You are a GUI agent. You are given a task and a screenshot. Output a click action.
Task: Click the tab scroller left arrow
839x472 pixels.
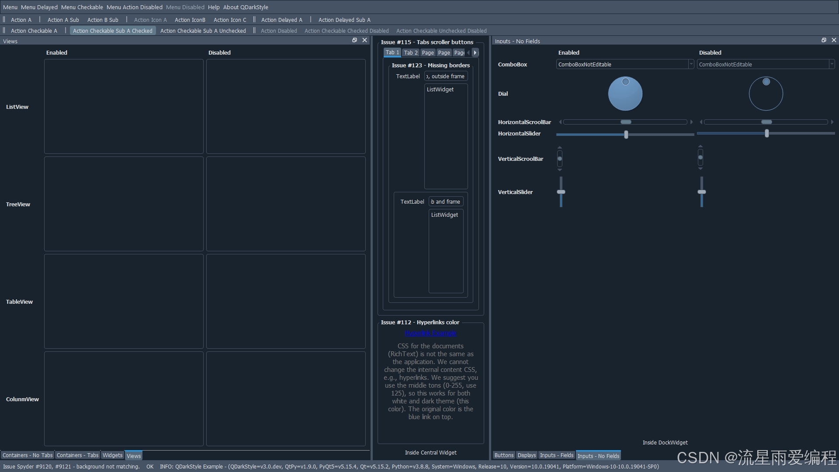point(468,52)
